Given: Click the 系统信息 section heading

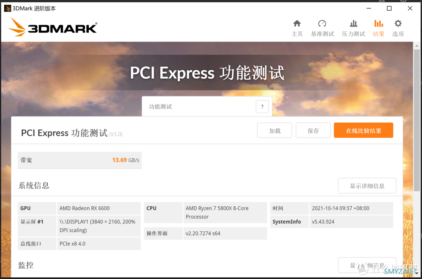Looking at the screenshot, I should 34,185.
